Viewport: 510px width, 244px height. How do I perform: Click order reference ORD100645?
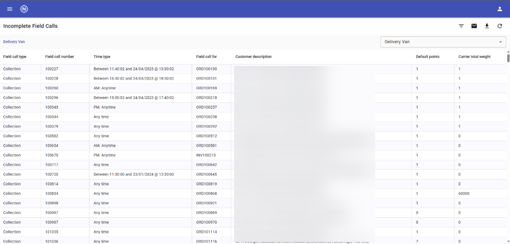pos(206,174)
